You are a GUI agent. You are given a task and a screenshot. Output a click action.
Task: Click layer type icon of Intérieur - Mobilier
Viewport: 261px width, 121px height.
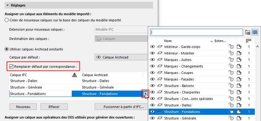point(160,53)
